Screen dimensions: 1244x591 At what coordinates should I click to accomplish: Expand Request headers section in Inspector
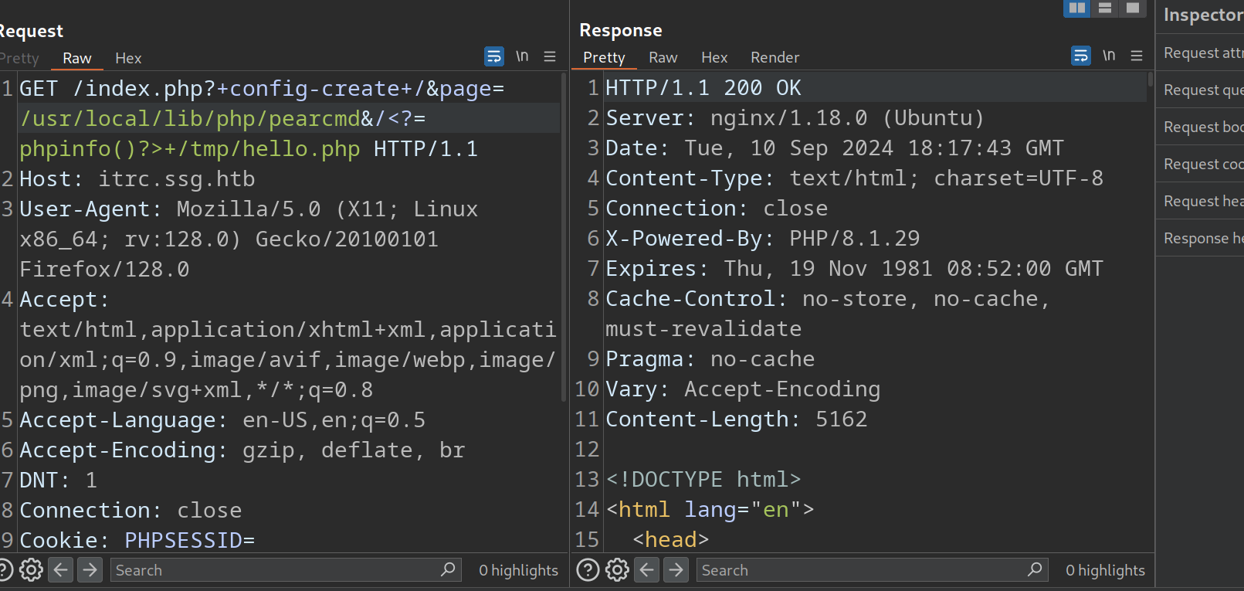1202,201
